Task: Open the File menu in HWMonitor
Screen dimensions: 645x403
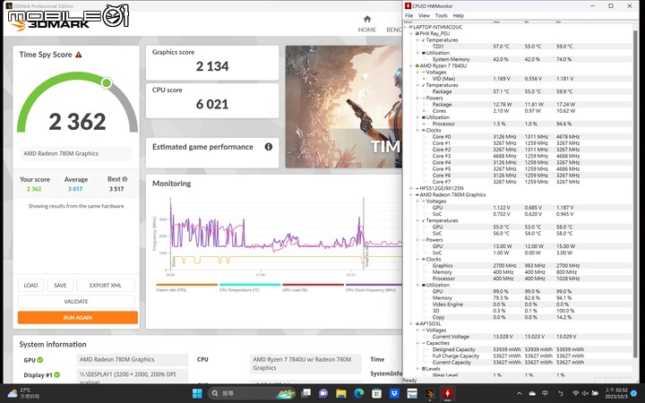Action: pyautogui.click(x=408, y=15)
